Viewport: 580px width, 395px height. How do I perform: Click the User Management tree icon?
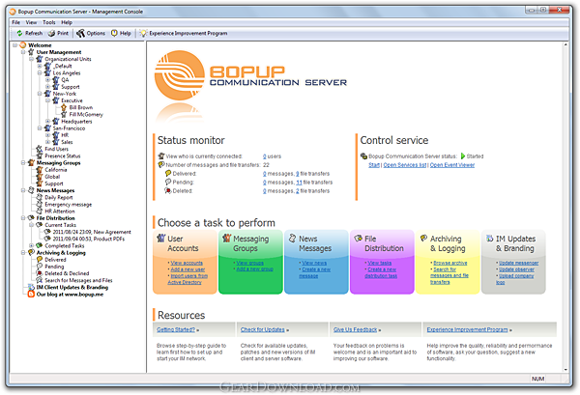click(31, 52)
